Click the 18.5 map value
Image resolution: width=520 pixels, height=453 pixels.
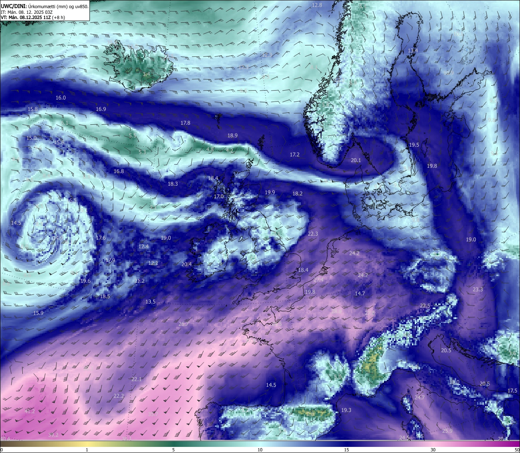[x=105, y=296]
